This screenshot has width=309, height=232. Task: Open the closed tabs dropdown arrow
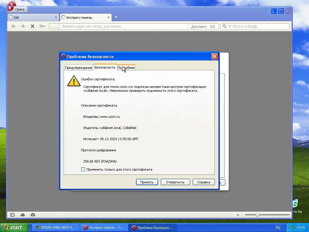[265, 17]
